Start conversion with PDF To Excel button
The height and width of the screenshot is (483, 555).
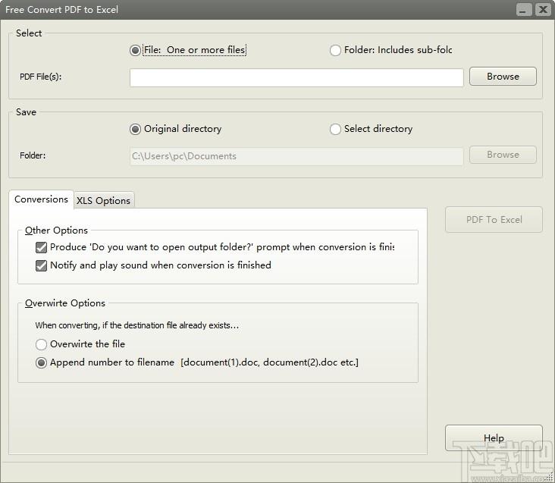(494, 219)
